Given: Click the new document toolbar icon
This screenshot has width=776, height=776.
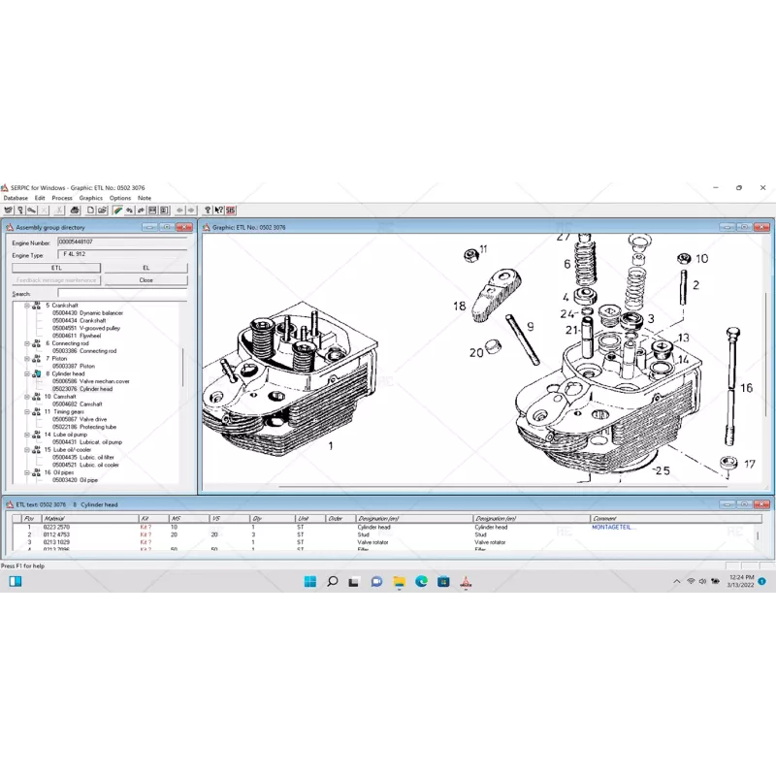Looking at the screenshot, I should coord(90,210).
